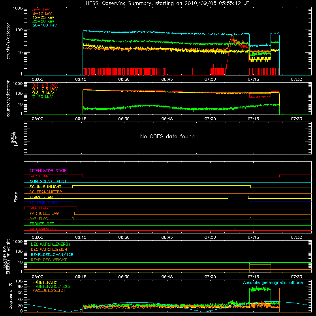Image resolution: width=316 pixels, height=316 pixels.
Task: Click the 07:00 tick label under the keV panel
Action: pyautogui.click(x=210, y=79)
